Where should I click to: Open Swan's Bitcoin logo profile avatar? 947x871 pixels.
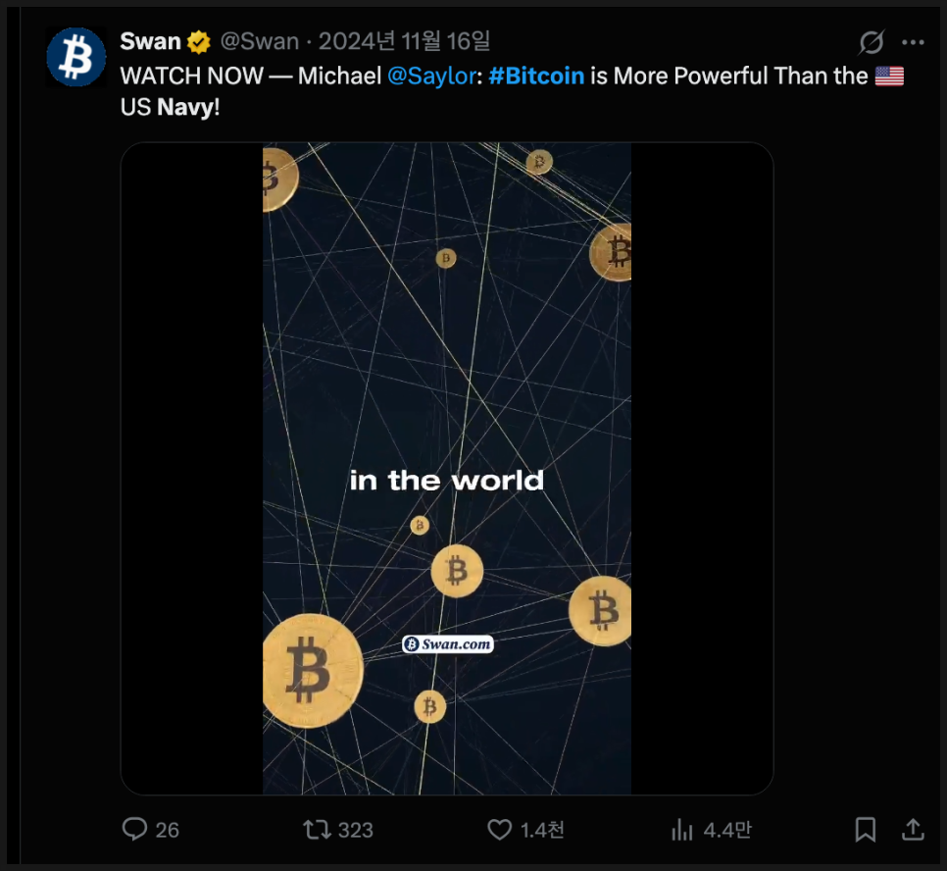[x=75, y=57]
